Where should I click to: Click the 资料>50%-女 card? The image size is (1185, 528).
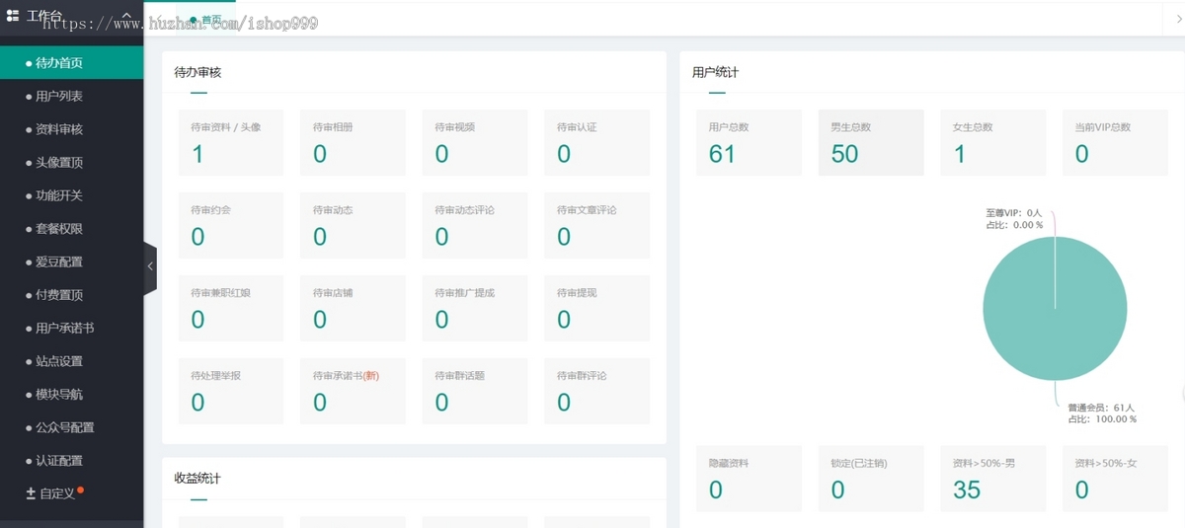click(x=1115, y=479)
